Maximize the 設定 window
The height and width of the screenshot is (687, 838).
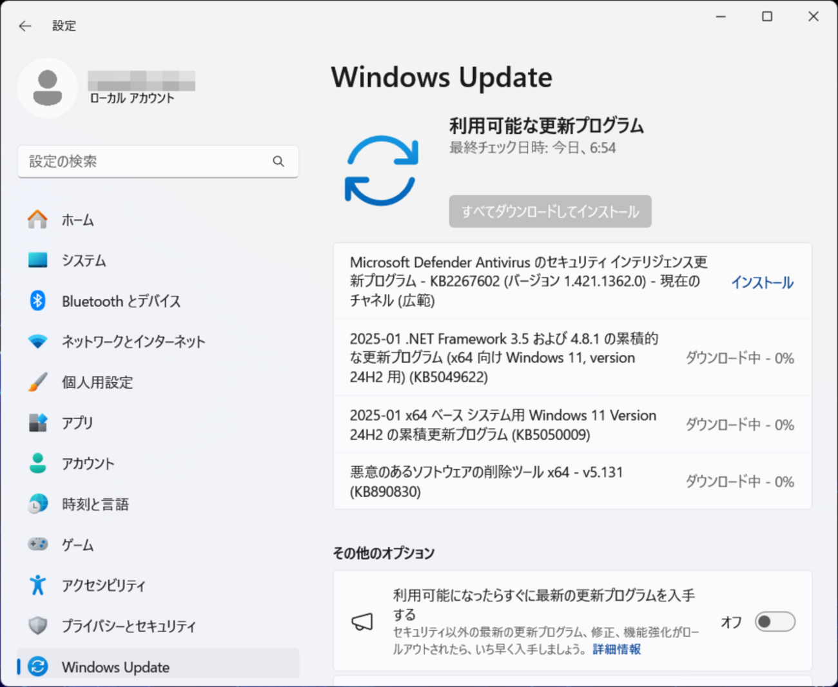tap(767, 17)
